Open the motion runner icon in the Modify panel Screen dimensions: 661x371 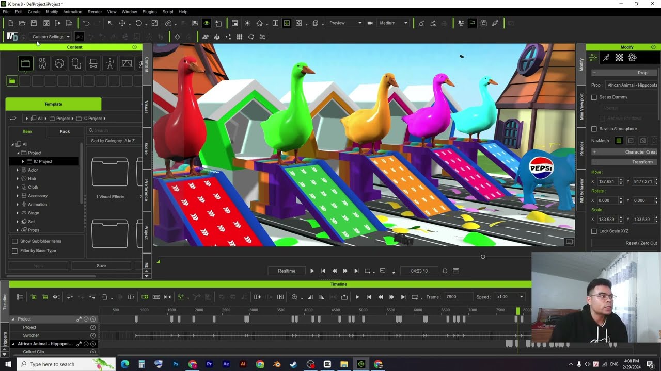606,58
